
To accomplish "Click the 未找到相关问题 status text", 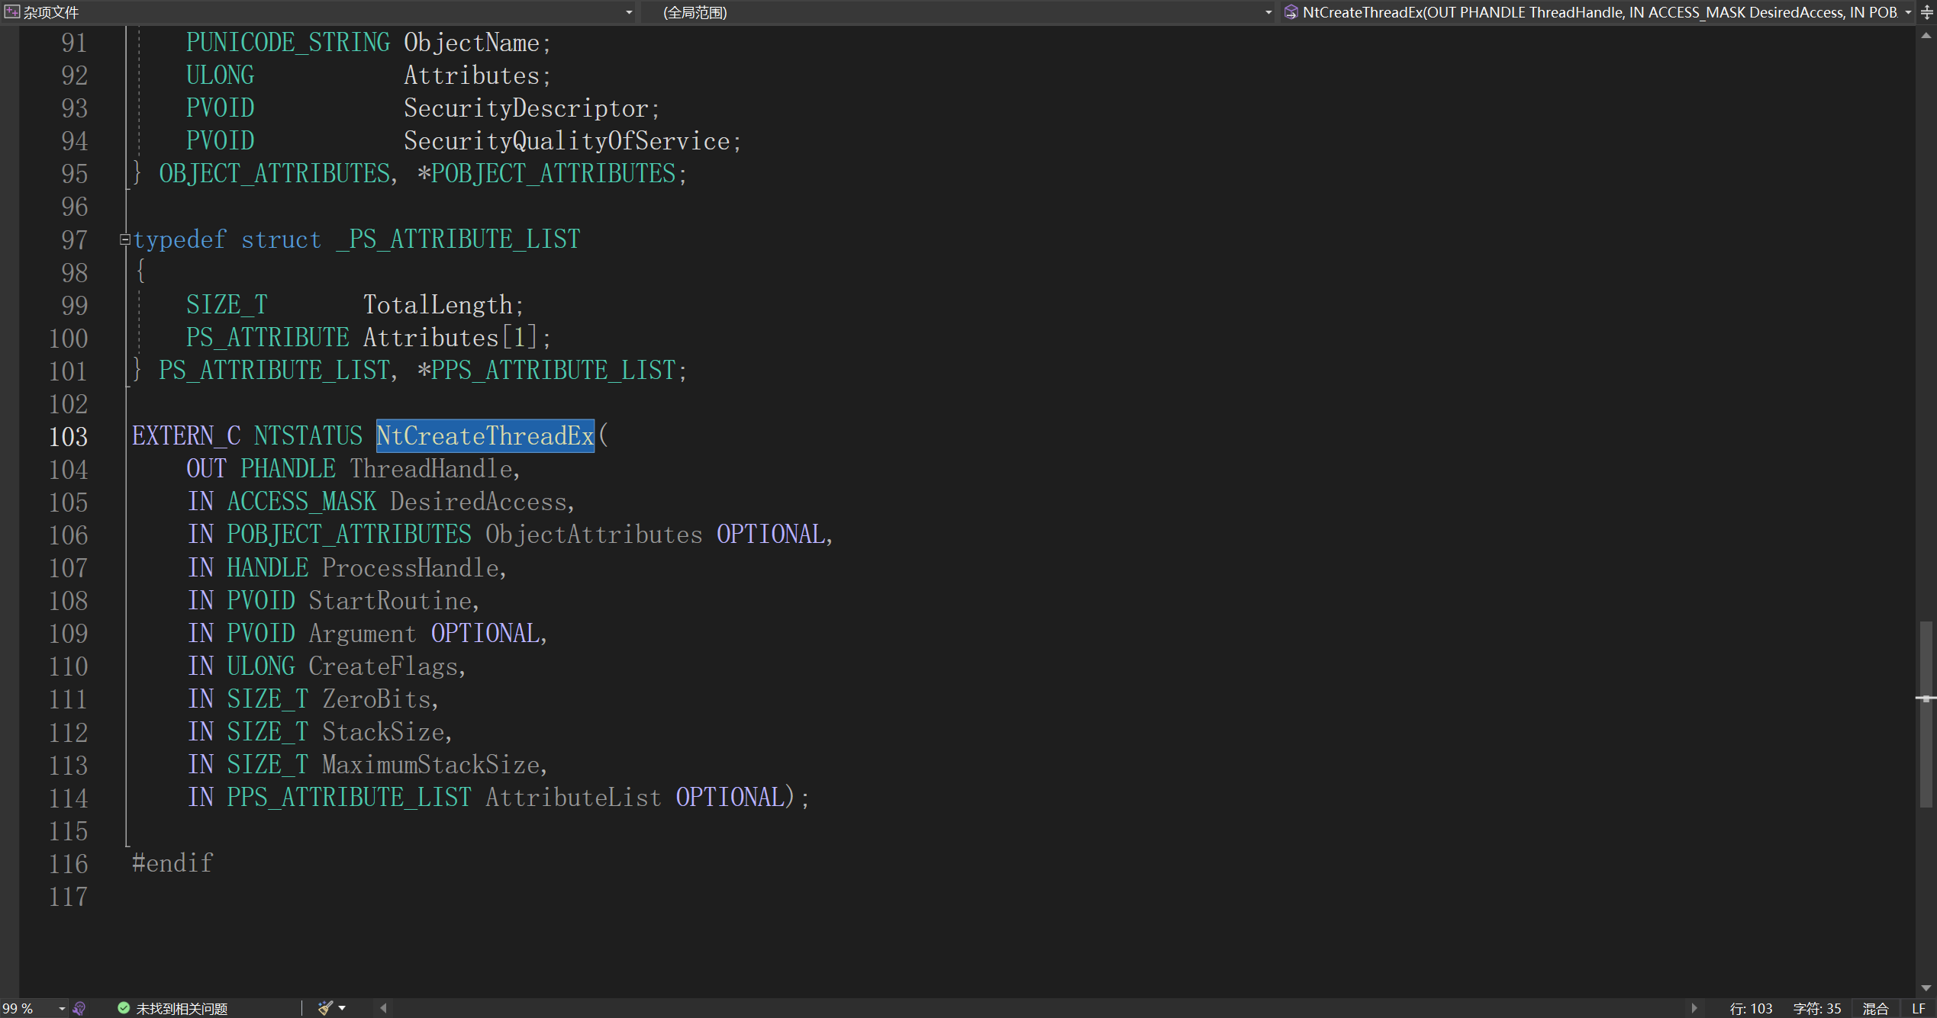I will pyautogui.click(x=182, y=1008).
